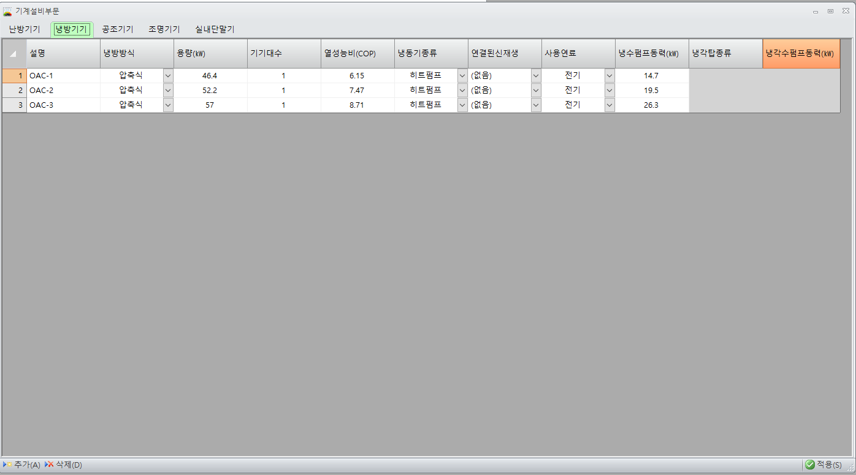This screenshot has height=475, width=856.
Task: Click the 냉수펌프동력 cell showing 19.5
Action: tap(651, 90)
